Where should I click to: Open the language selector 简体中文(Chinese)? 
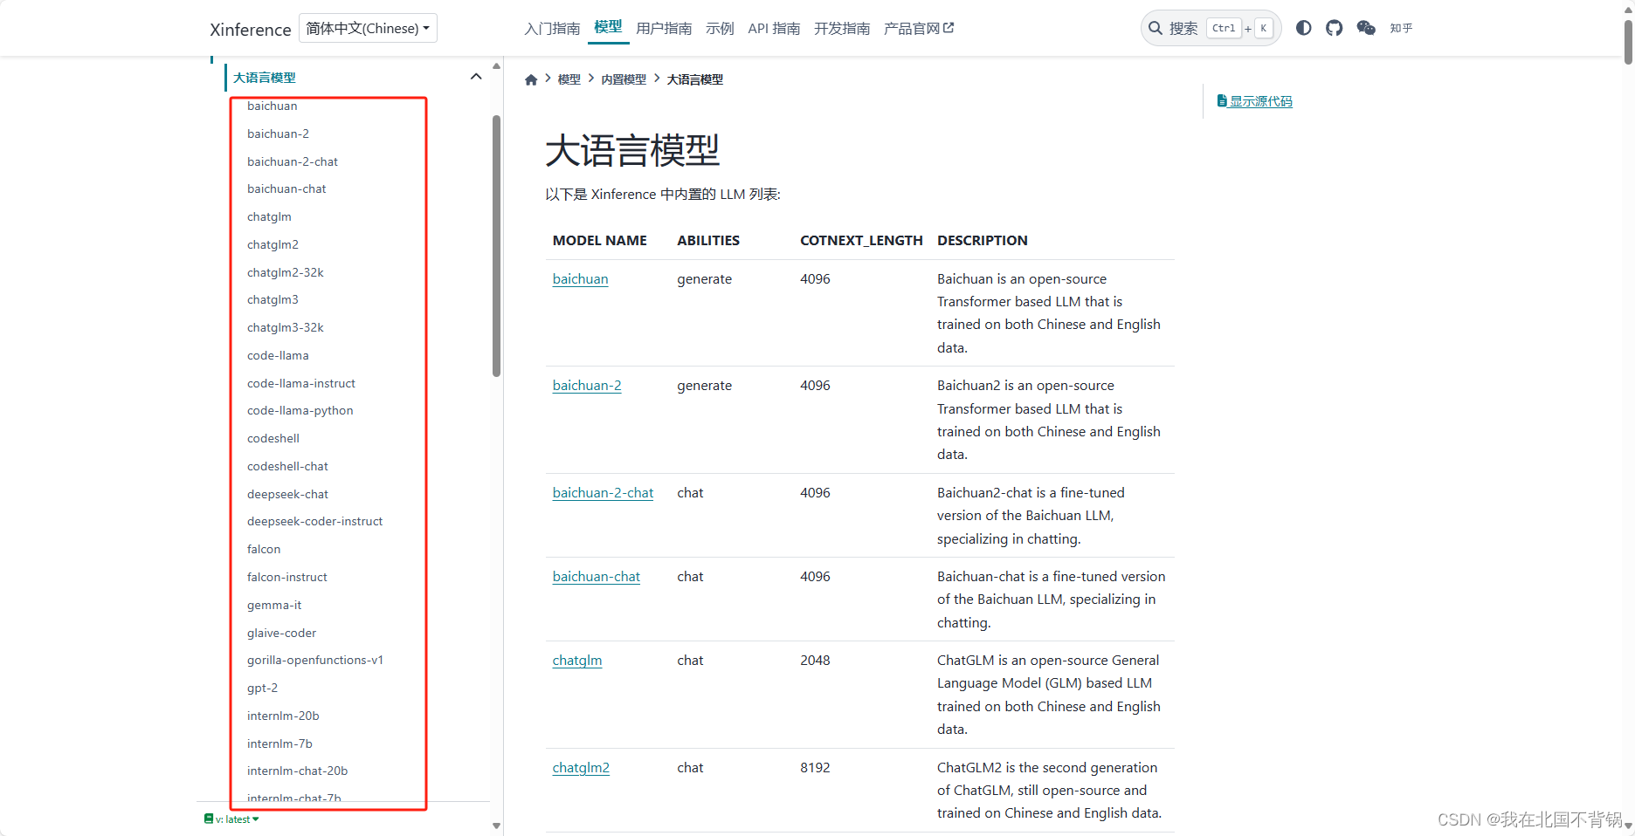point(368,28)
